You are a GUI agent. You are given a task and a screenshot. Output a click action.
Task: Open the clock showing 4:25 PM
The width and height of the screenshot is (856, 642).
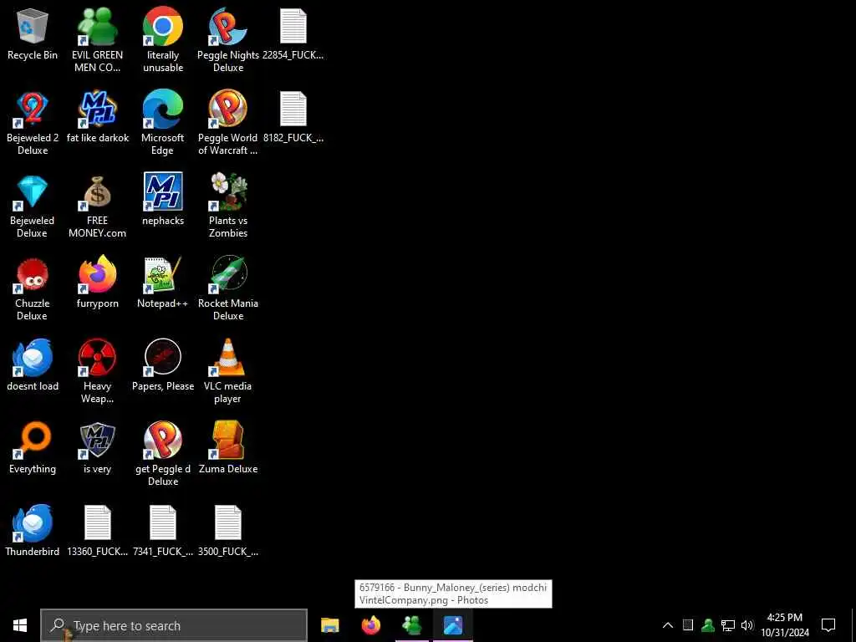784,625
